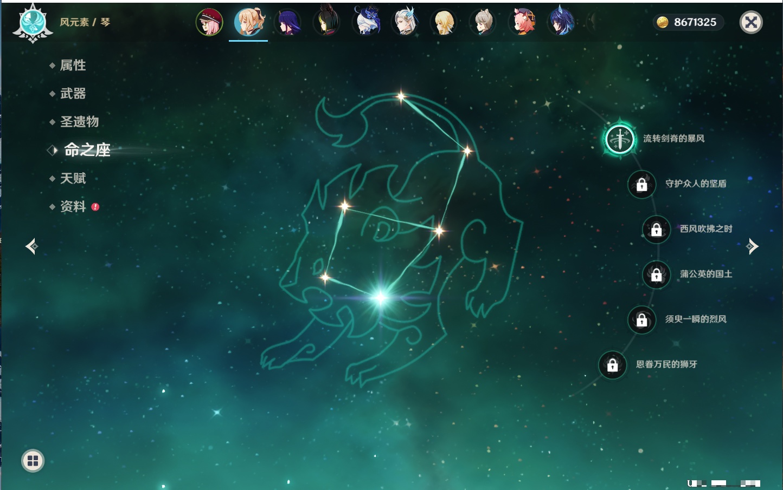The height and width of the screenshot is (490, 783).
Task: Open the locked 蒲公英的国土 constellation node
Action: pos(656,275)
